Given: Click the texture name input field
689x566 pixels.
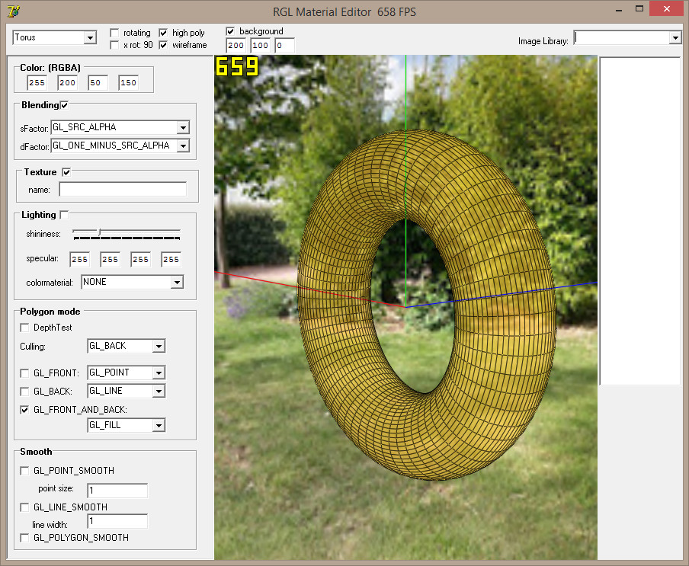Looking at the screenshot, I should pyautogui.click(x=123, y=189).
